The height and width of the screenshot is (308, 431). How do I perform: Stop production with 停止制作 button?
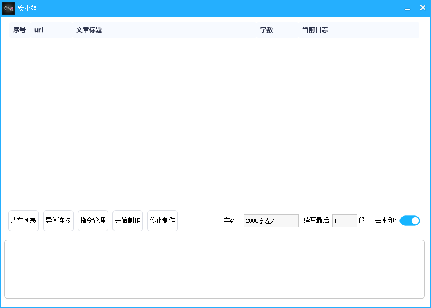point(162,221)
